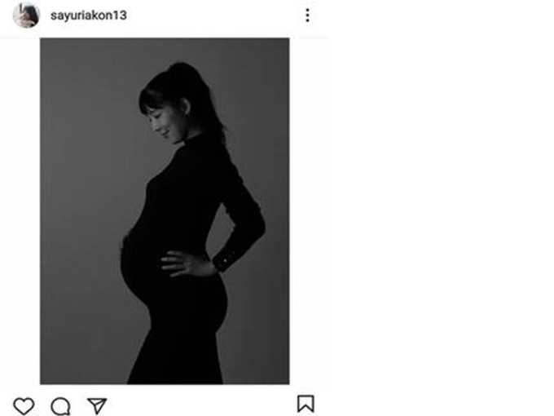This screenshot has height=416, width=554.
Task: Visit the sayuriakon13 profile via username
Action: [88, 15]
